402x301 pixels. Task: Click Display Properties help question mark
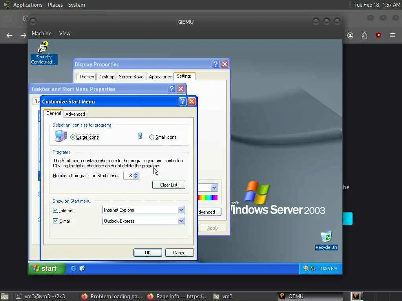[216, 64]
